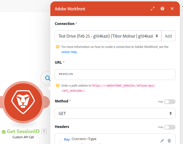Delete the Content-Type header using the trash icon
This screenshot has height=144, width=183.
[169, 141]
